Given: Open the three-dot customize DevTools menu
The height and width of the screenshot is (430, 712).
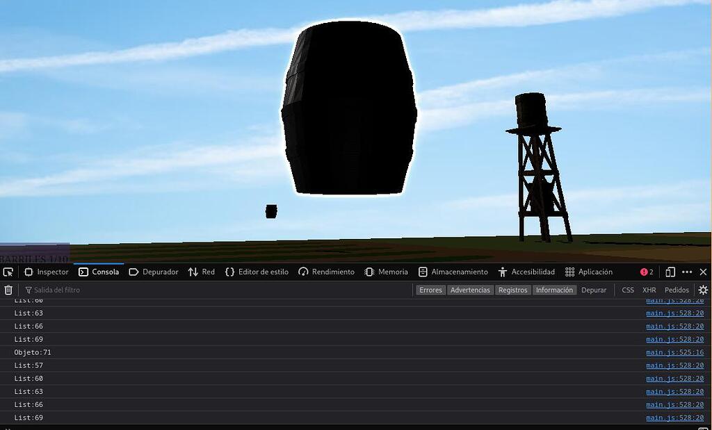Looking at the screenshot, I should [687, 272].
